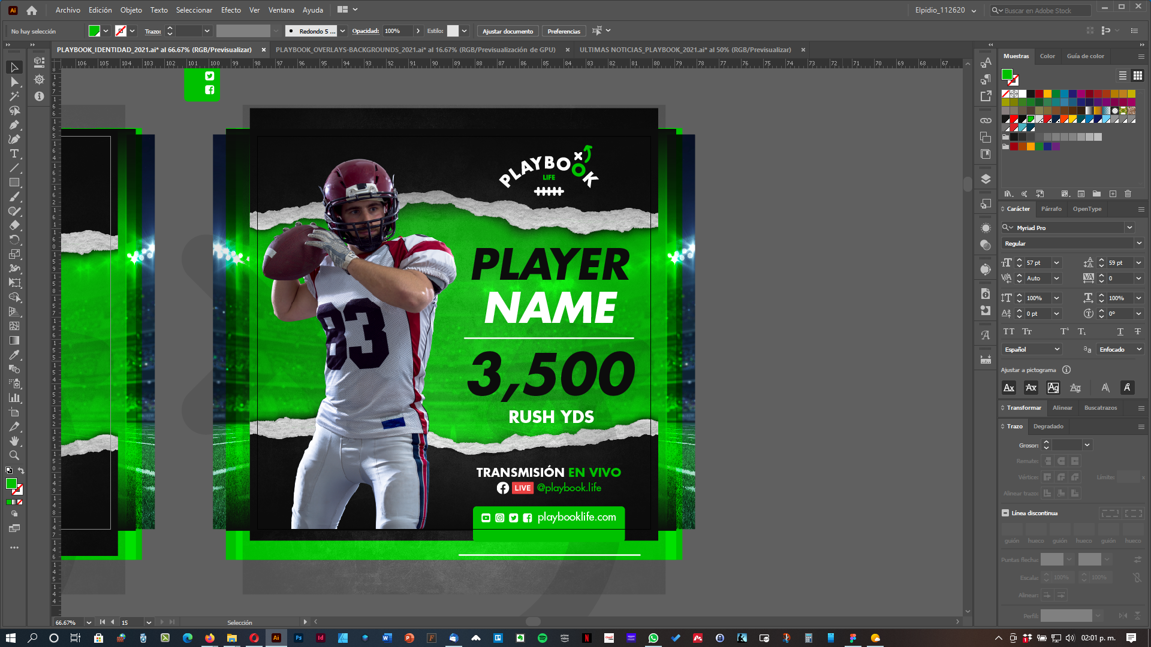
Task: Open Spotify from the taskbar
Action: 543,638
